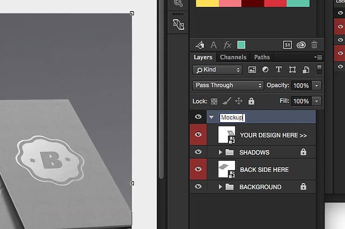Toggle visibility of BACKGROUND group

tap(198, 186)
